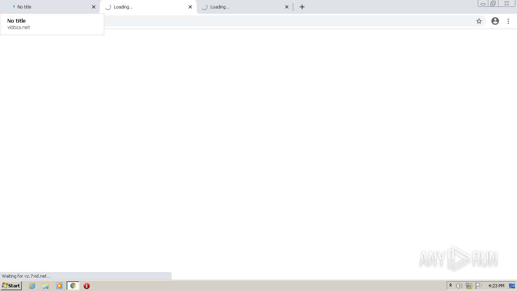Bookmark this page with the star icon
The width and height of the screenshot is (517, 291).
479,21
